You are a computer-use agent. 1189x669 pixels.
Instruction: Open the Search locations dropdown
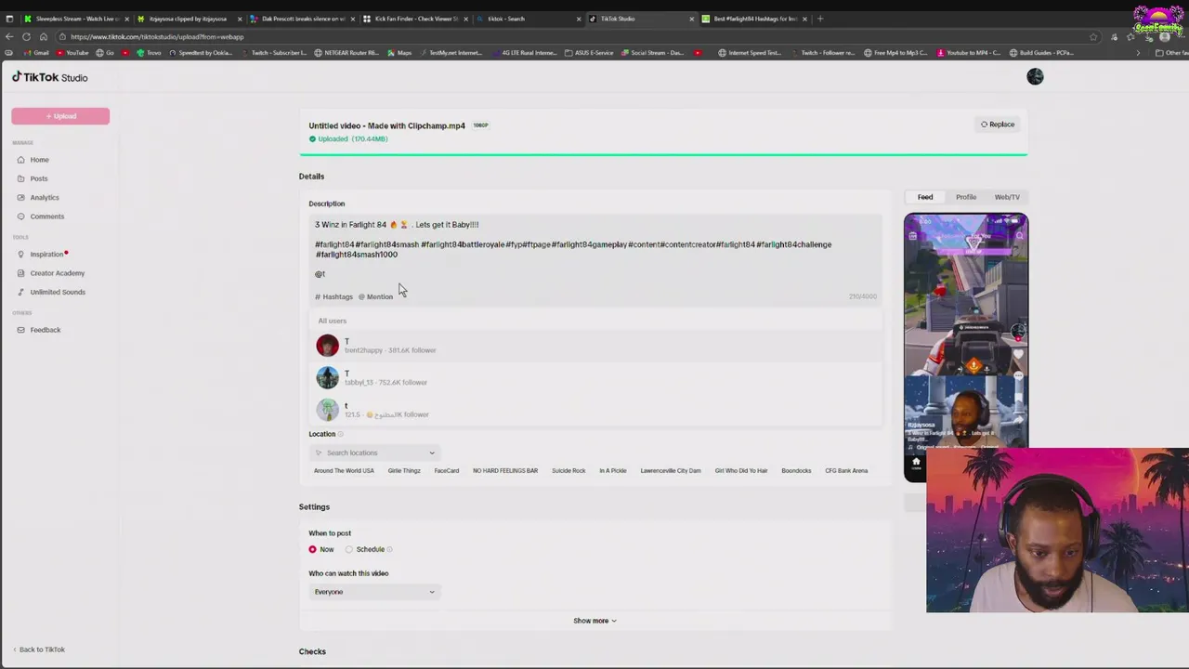click(373, 453)
